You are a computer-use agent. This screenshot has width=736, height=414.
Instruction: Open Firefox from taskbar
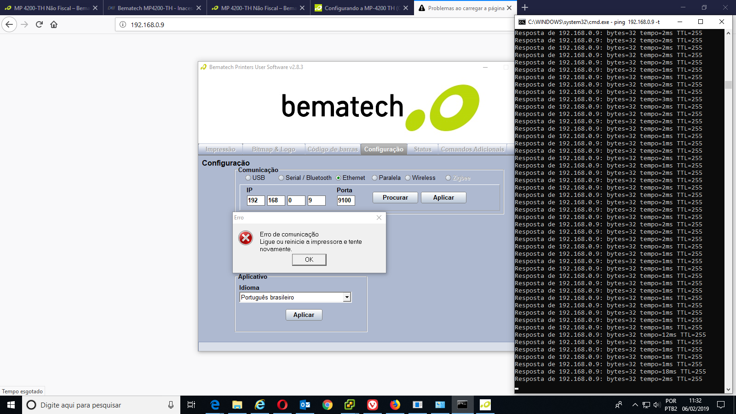click(x=395, y=405)
